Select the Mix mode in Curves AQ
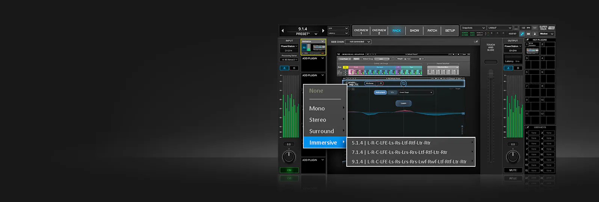The height and width of the screenshot is (202, 599). (392, 92)
